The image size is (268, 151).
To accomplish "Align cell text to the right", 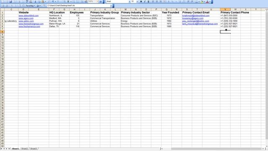I will pos(161,2).
